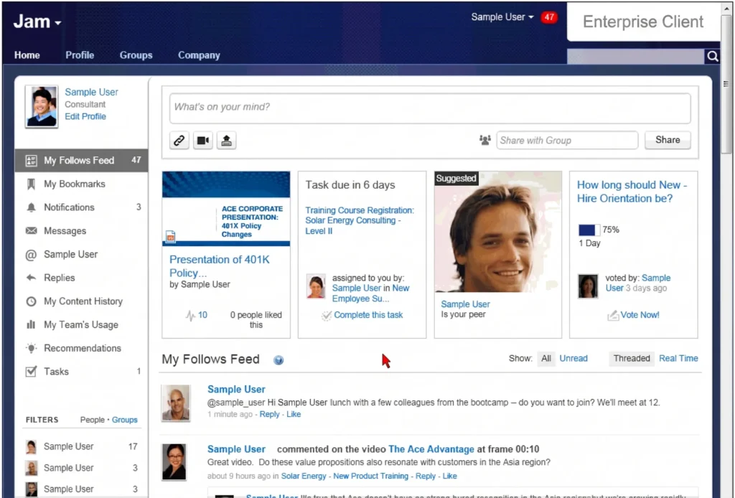Switch feed to Threaded view
Viewport: 735px width, 498px height.
[x=632, y=358]
